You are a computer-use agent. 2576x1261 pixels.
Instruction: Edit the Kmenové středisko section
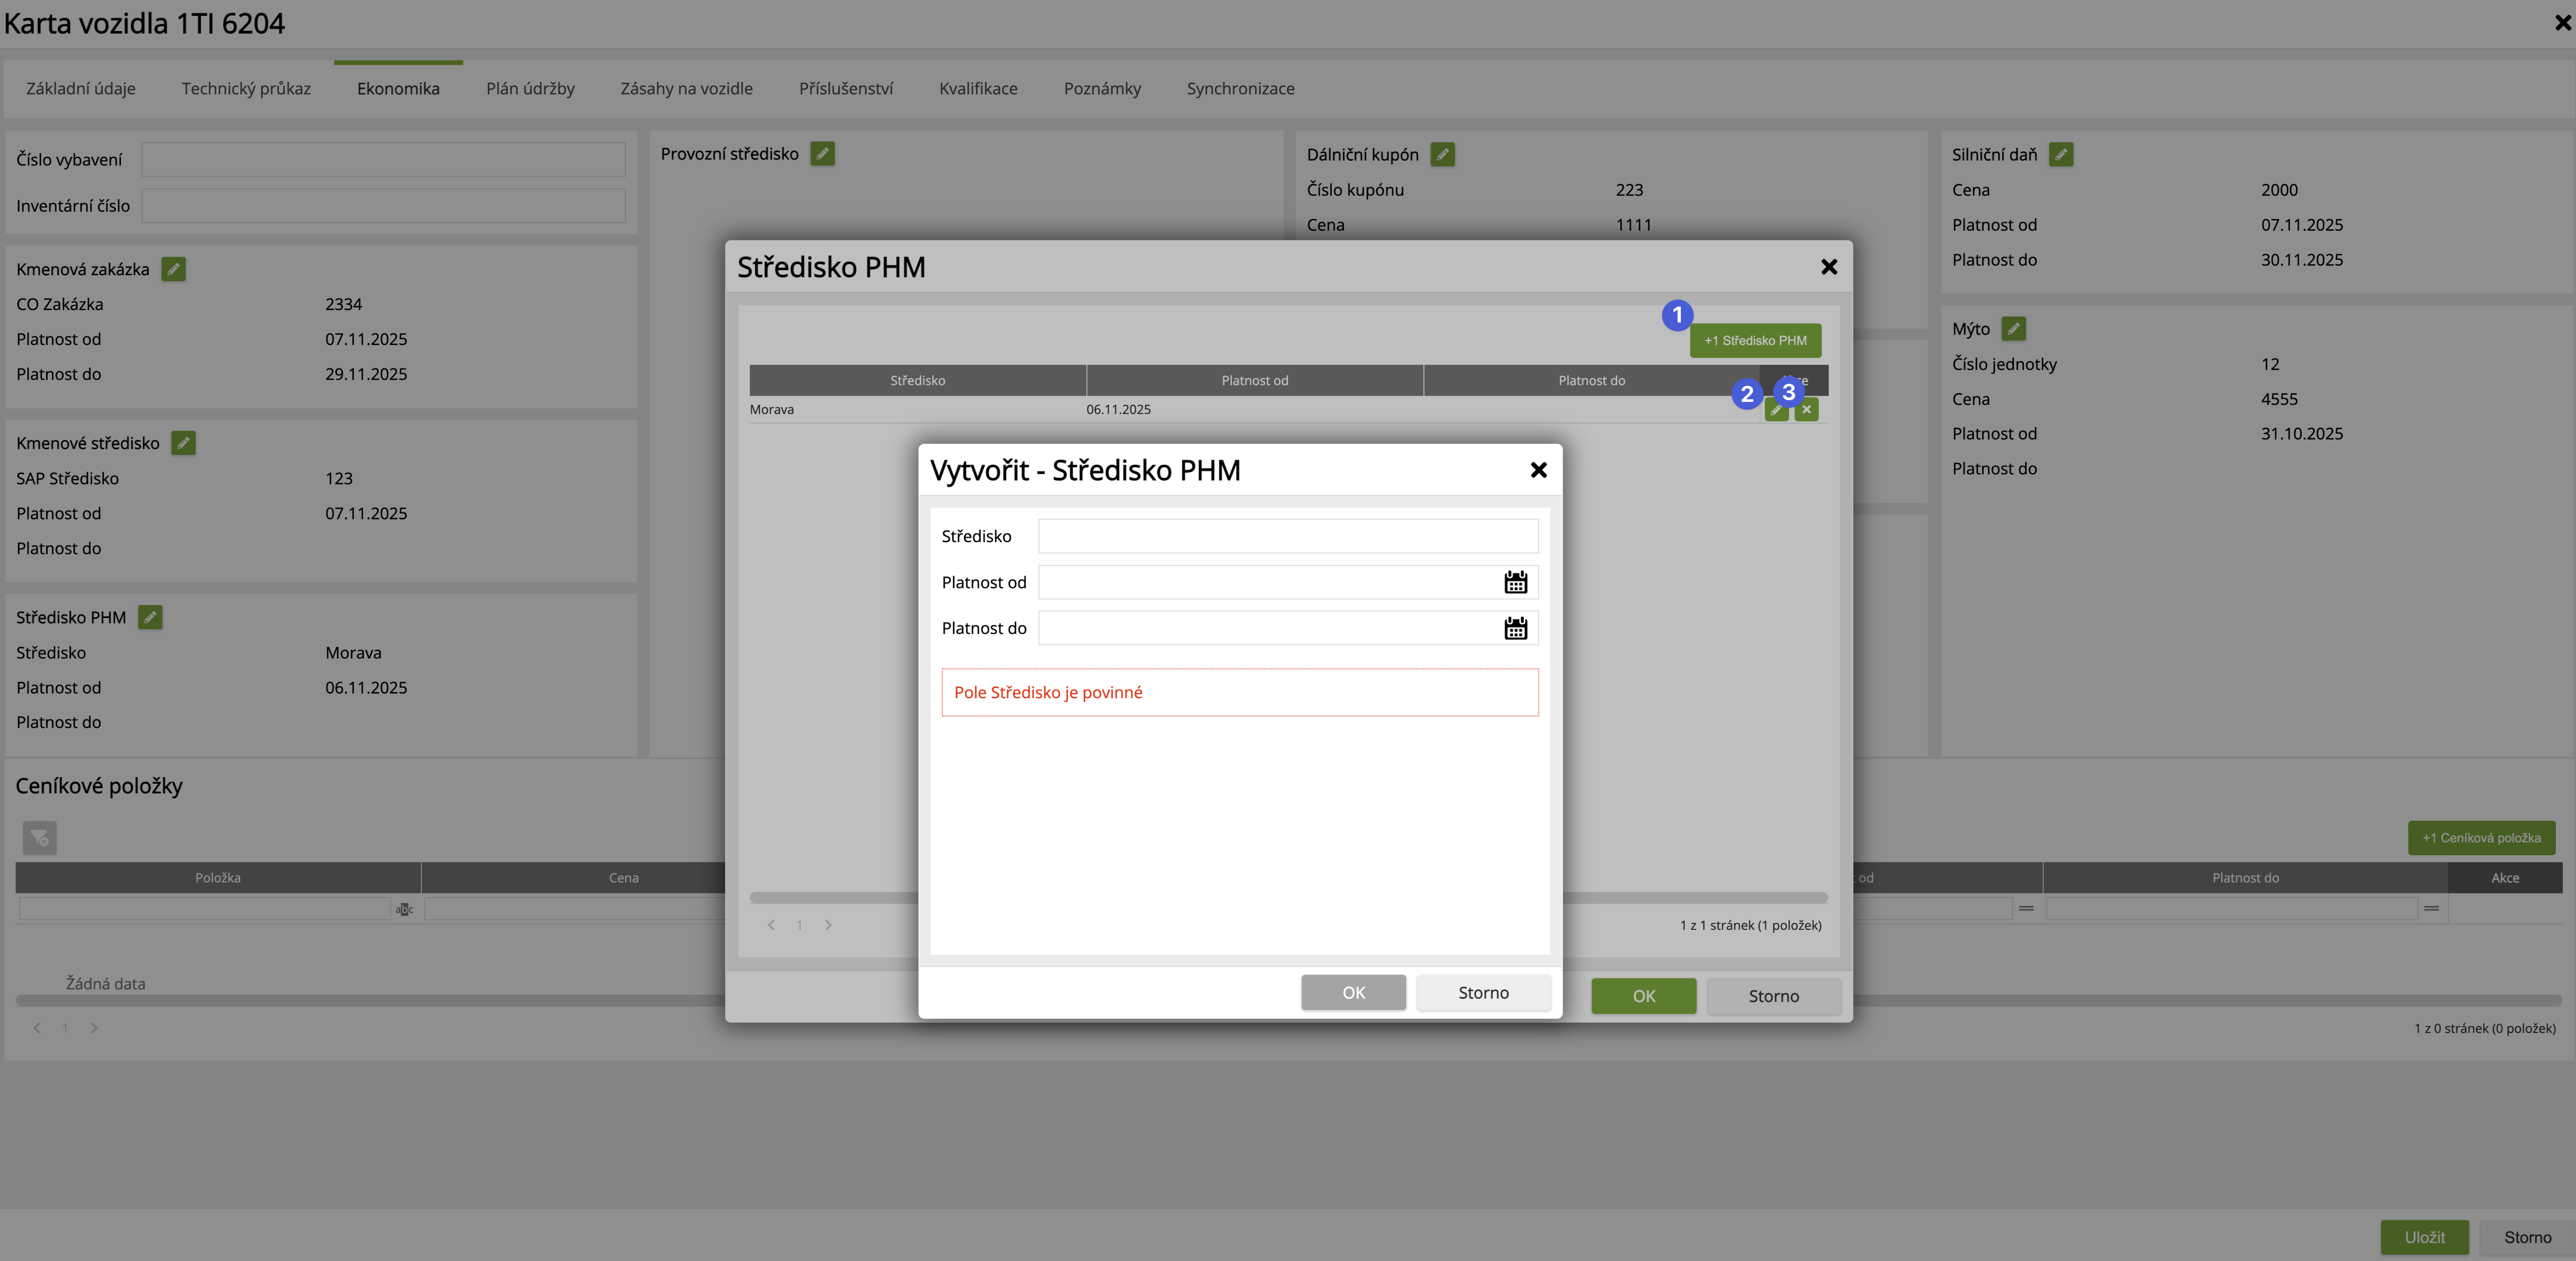(183, 443)
